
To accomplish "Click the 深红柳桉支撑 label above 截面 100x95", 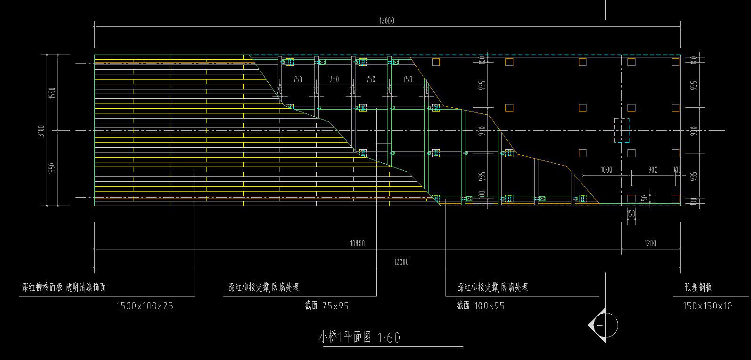I will [x=493, y=287].
